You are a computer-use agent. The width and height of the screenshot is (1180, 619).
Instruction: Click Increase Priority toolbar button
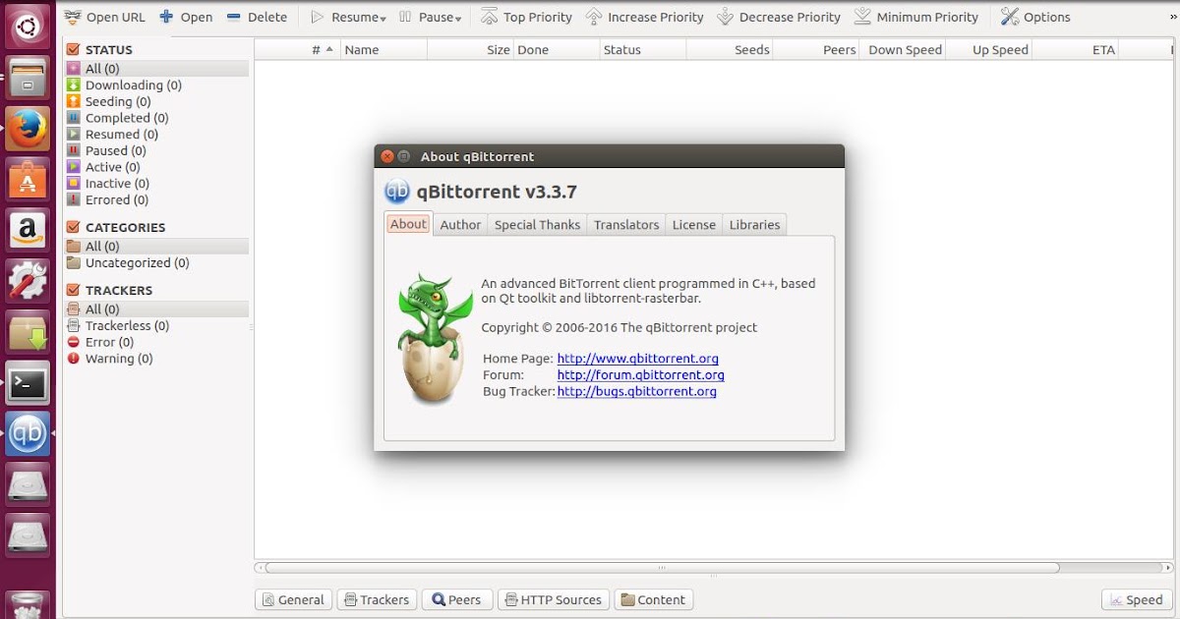(x=644, y=17)
